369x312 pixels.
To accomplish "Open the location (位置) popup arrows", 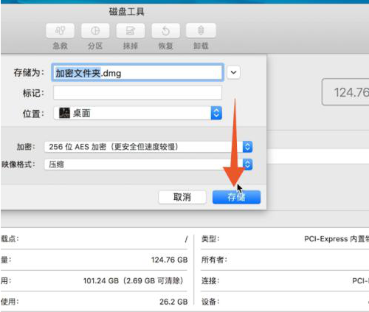I will [216, 113].
